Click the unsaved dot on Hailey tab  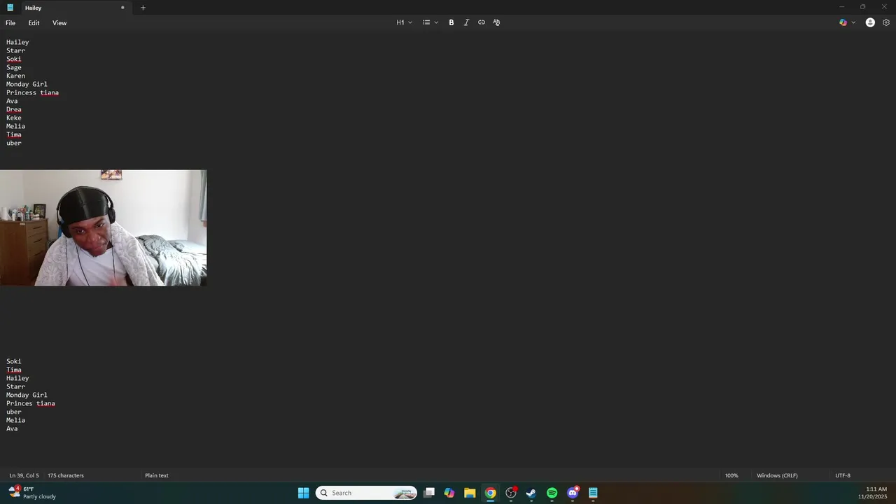tap(122, 8)
